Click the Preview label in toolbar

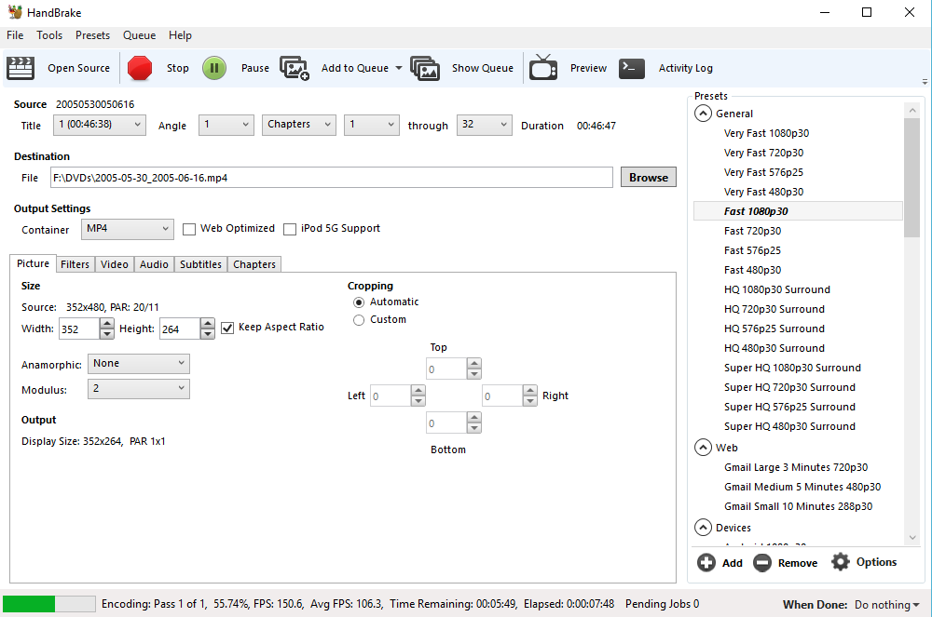point(588,68)
